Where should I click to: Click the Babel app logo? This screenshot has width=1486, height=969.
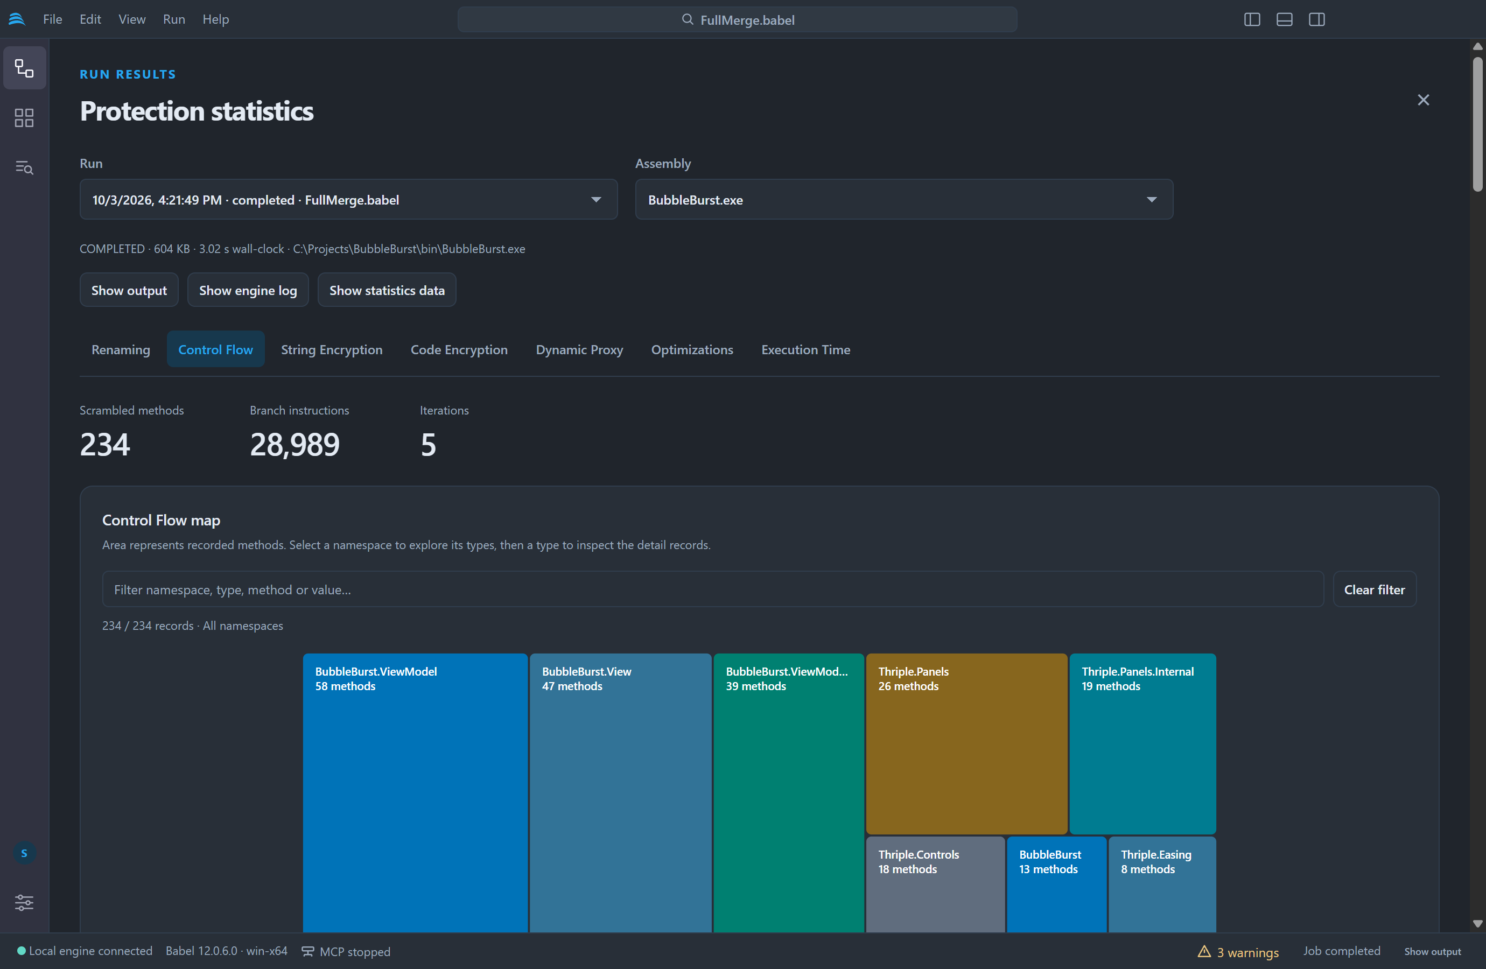coord(17,19)
